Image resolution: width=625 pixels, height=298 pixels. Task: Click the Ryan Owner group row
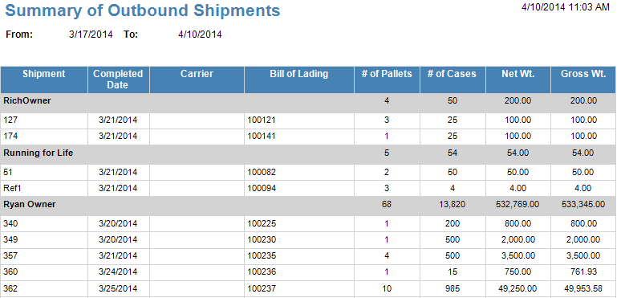click(x=308, y=206)
